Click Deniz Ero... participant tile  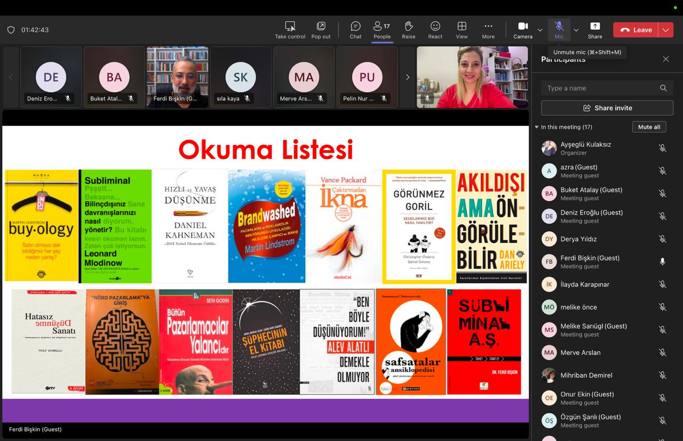[x=51, y=77]
